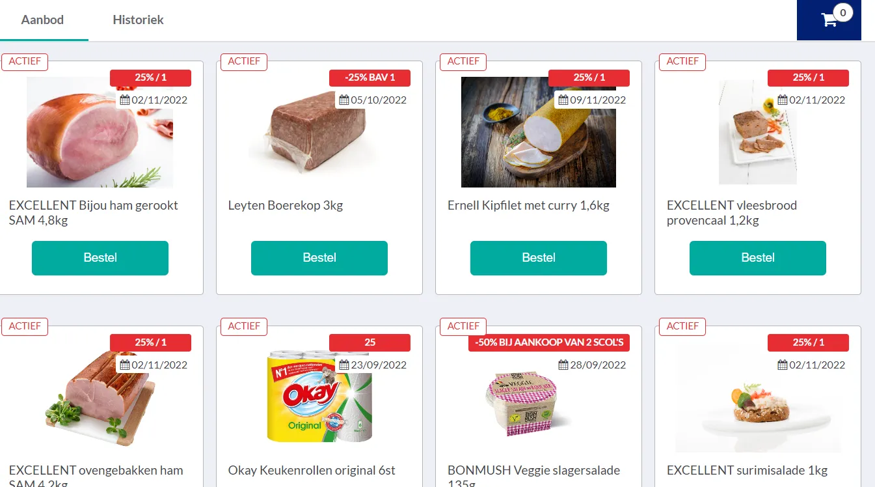Viewport: 875px width, 487px height.
Task: Open the EXCELLENT surimisalade 1kg title
Action: tap(747, 470)
